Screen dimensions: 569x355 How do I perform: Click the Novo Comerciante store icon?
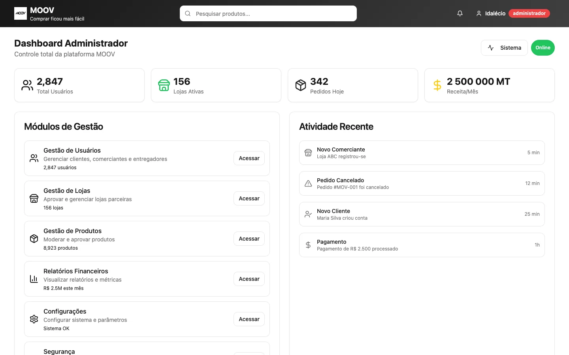[x=308, y=153]
